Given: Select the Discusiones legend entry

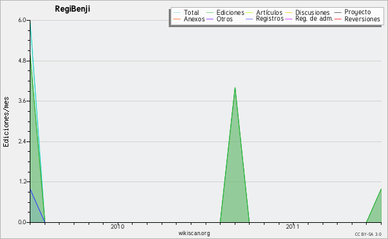Looking at the screenshot, I should (x=312, y=12).
